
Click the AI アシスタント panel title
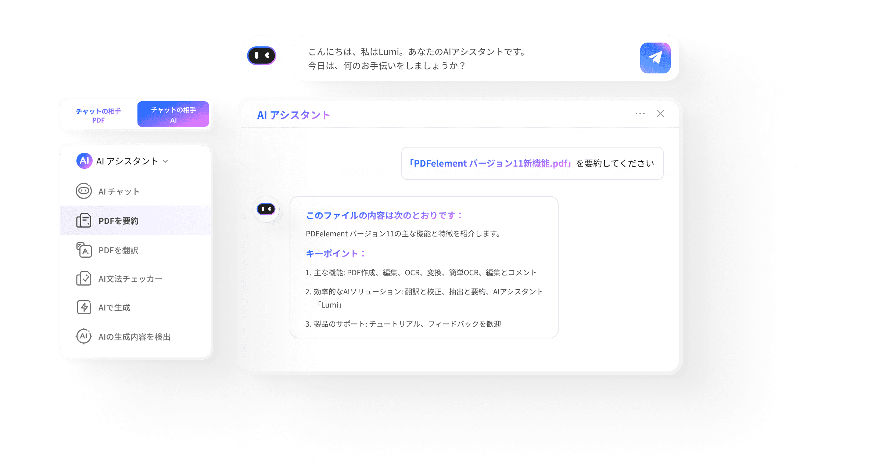(293, 115)
